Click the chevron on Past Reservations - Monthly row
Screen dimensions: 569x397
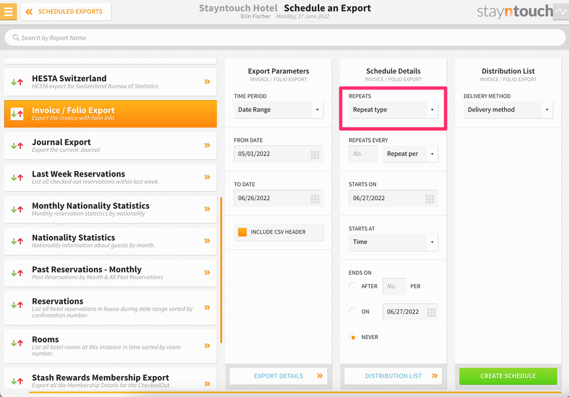click(207, 273)
